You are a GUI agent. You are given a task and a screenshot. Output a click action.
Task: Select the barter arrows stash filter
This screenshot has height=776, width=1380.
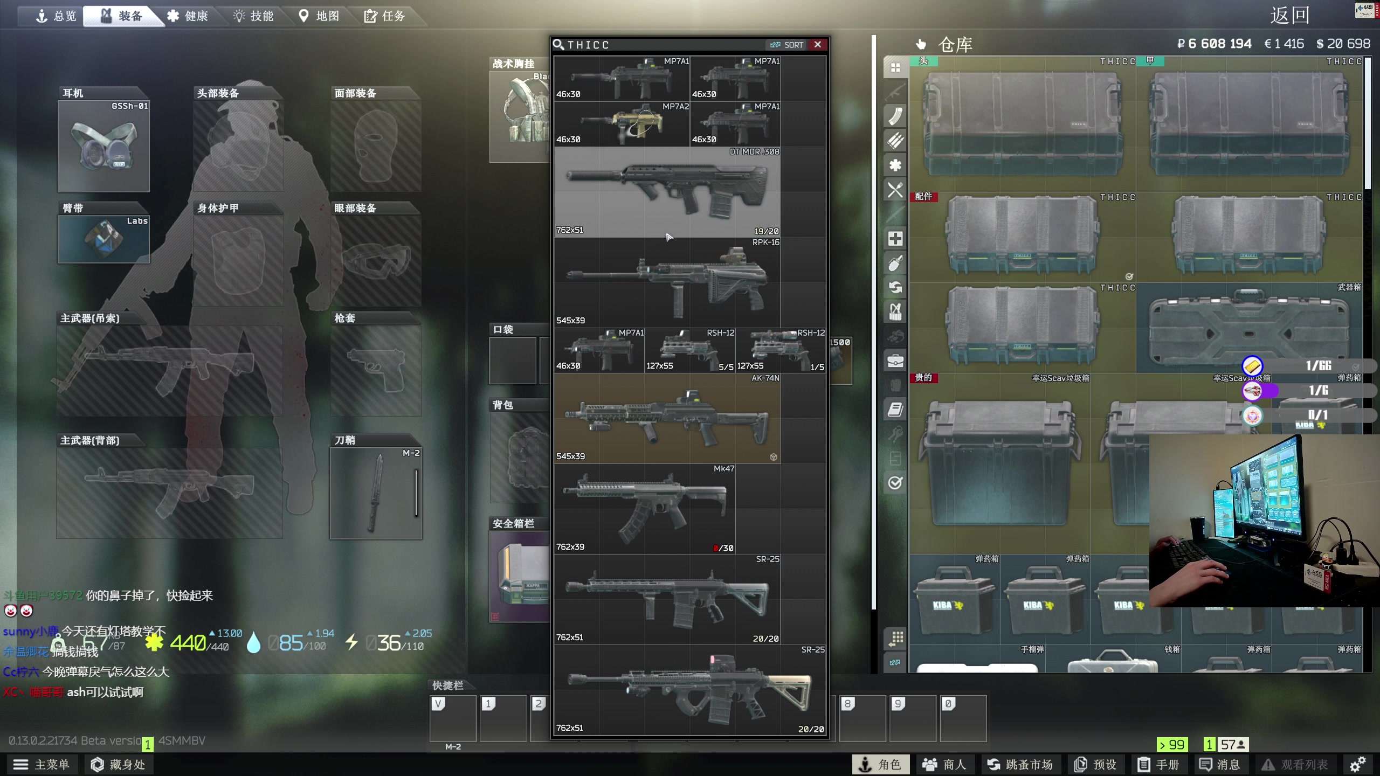coord(895,287)
